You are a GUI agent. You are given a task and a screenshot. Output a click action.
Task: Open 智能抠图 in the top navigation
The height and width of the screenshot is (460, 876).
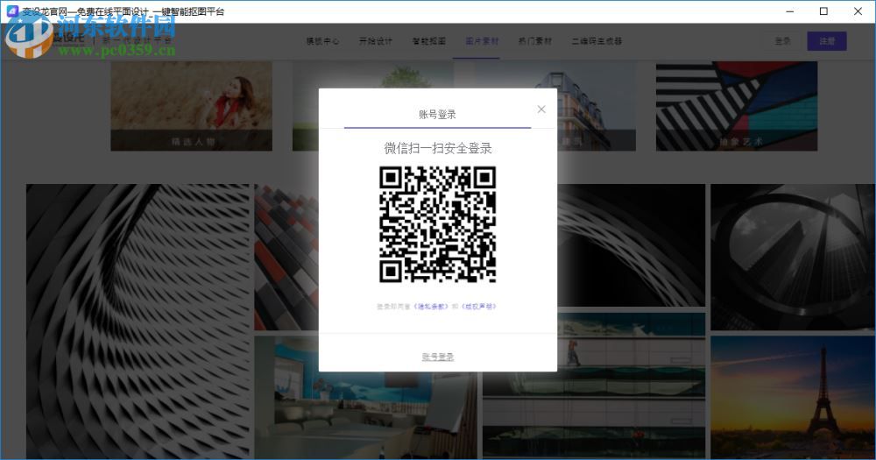pos(428,41)
